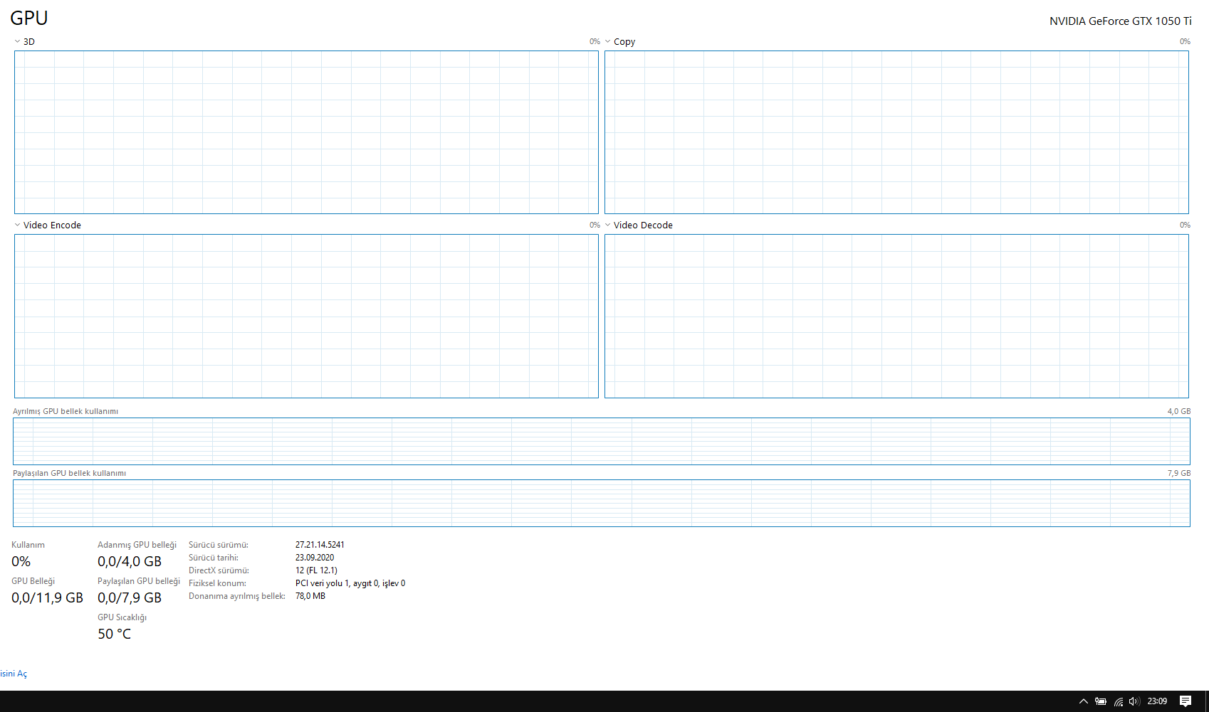Image resolution: width=1209 pixels, height=712 pixels.
Task: Click inside the Copy usage graph
Action: tap(896, 132)
